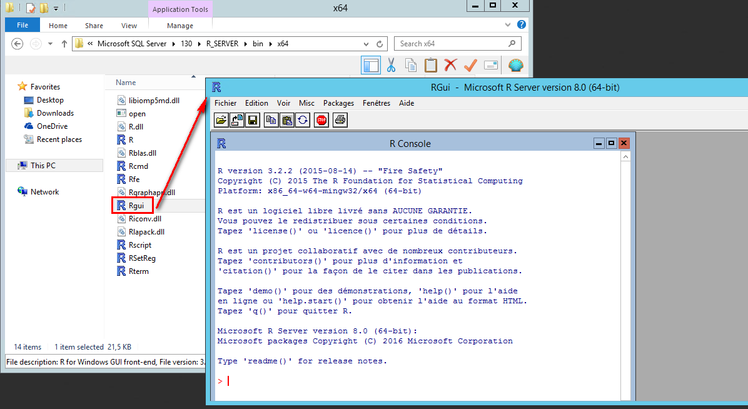Sort files by the Name column header

126,82
